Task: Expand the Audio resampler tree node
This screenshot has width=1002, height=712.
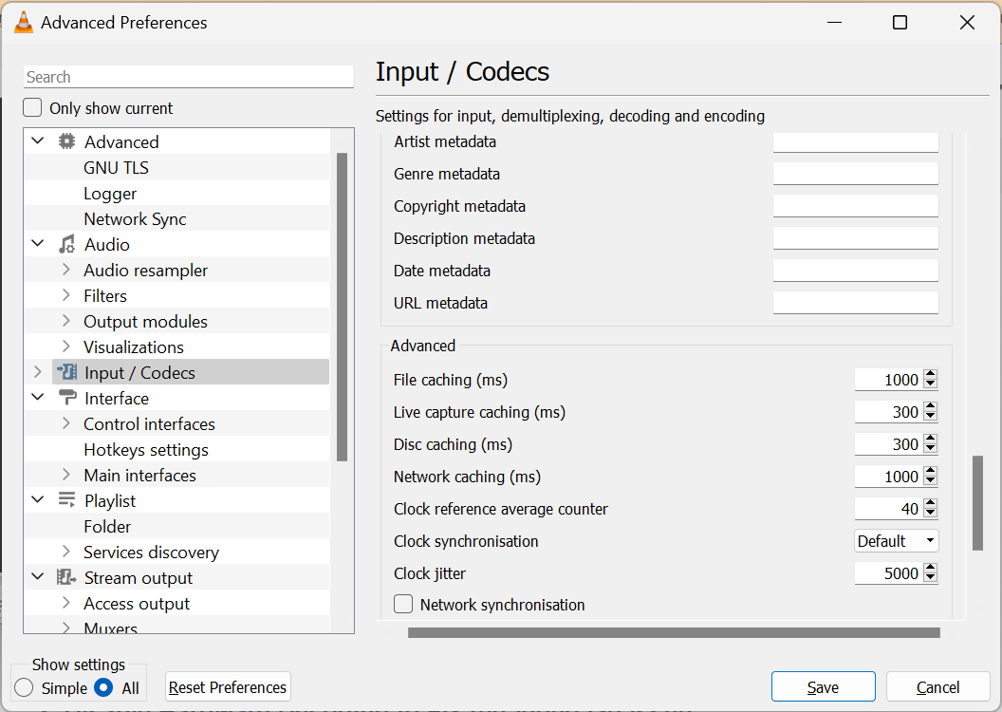Action: click(x=65, y=270)
